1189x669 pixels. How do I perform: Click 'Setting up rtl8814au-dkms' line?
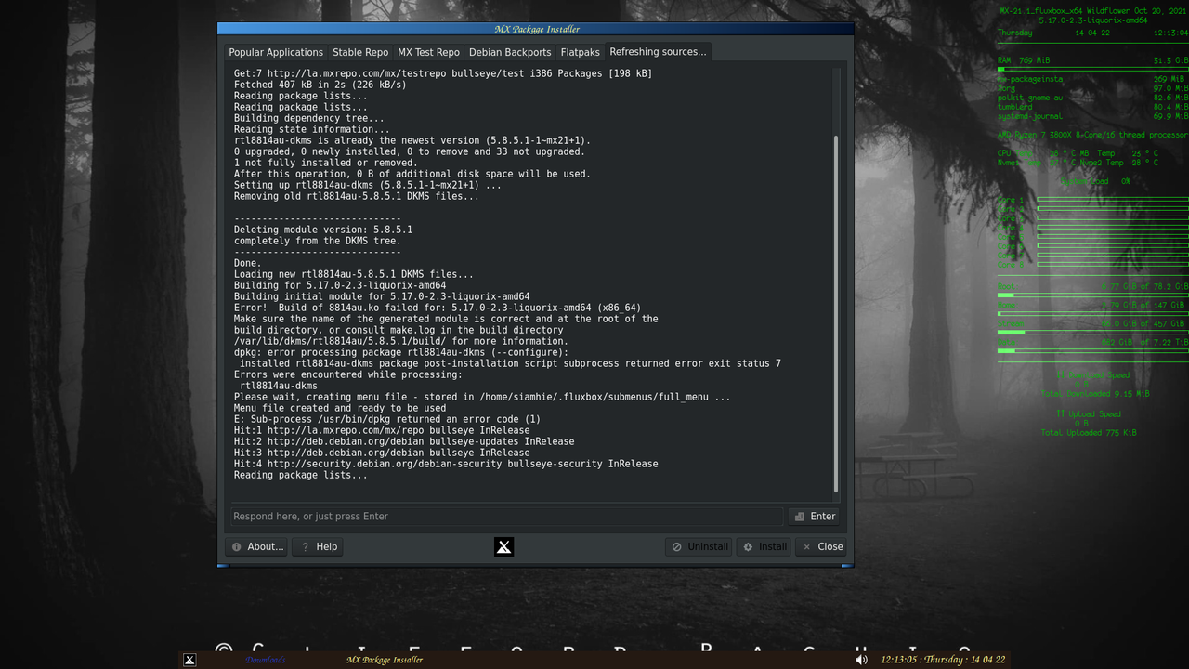[367, 185]
